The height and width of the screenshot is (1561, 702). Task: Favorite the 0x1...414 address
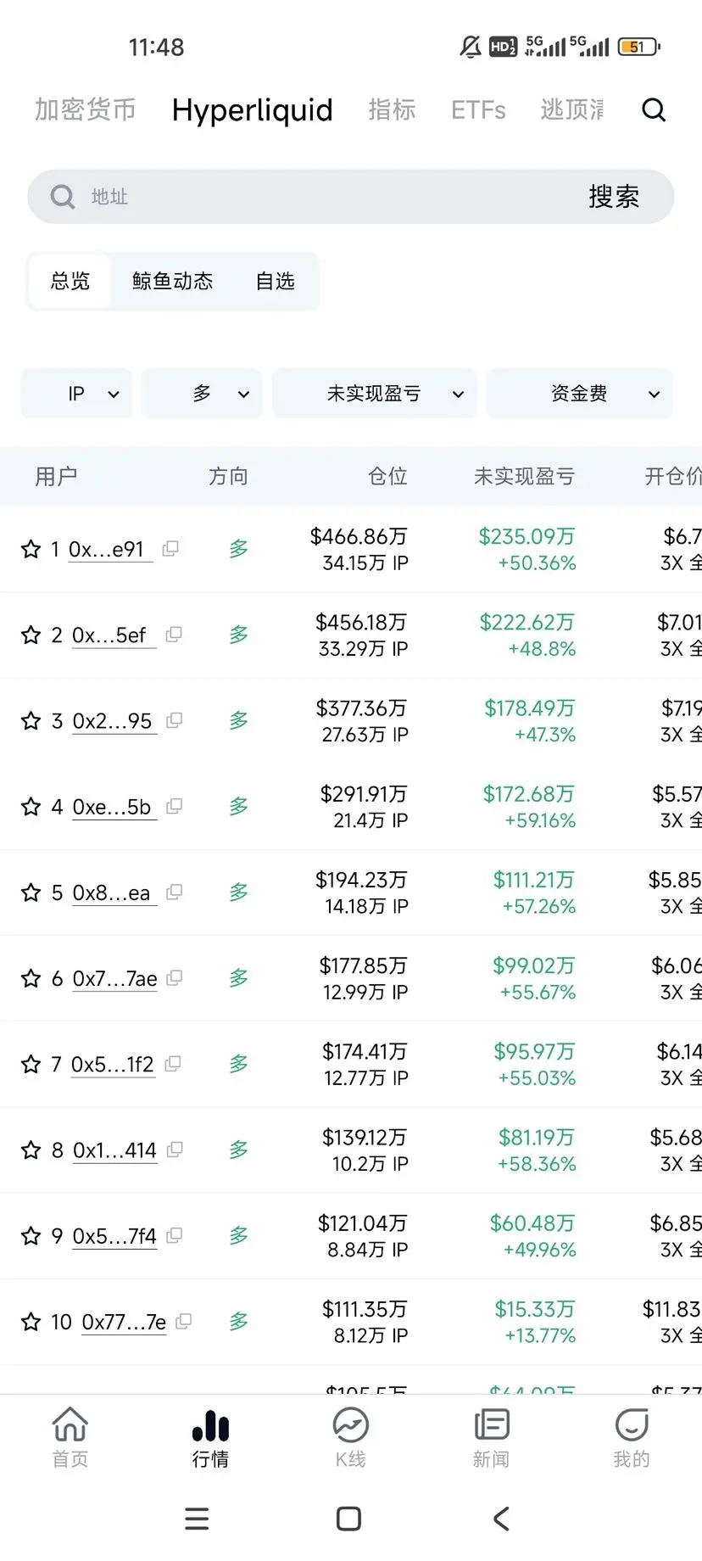pos(31,1150)
